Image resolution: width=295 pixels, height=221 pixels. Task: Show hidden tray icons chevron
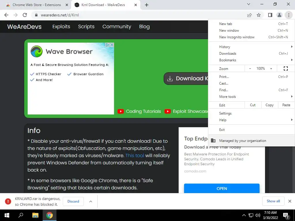coord(244,215)
